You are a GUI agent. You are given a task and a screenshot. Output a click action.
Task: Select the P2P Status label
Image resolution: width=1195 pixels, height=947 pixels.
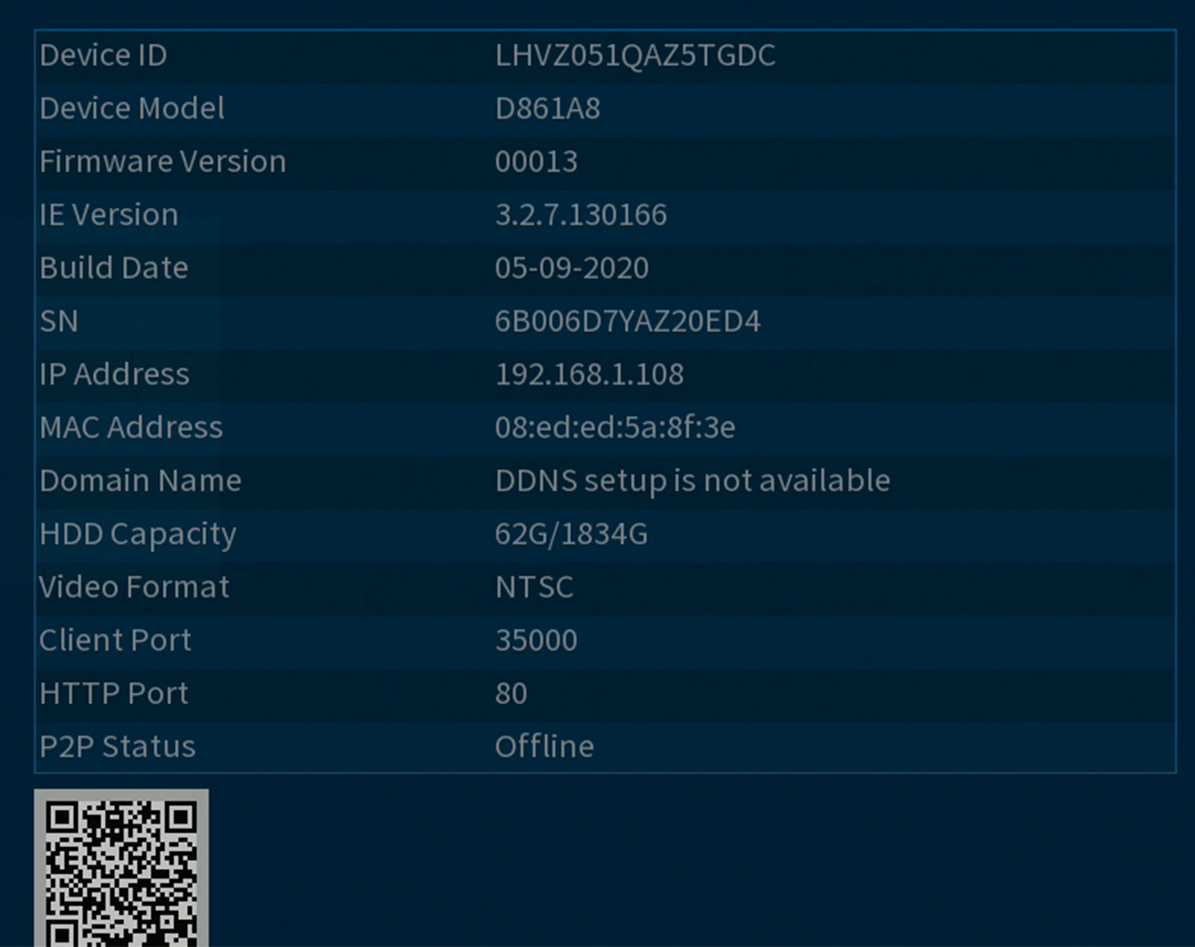pos(118,746)
